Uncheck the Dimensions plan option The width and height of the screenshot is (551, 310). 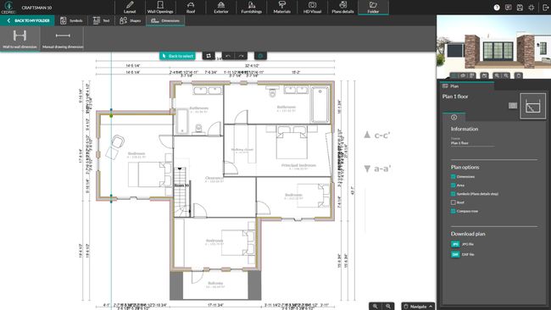454,176
